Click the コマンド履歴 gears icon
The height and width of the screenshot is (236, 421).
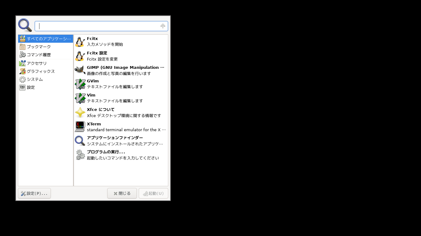[x=22, y=55]
